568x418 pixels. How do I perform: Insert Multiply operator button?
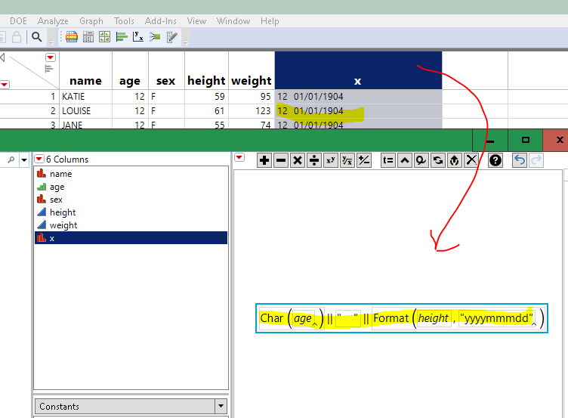(298, 160)
